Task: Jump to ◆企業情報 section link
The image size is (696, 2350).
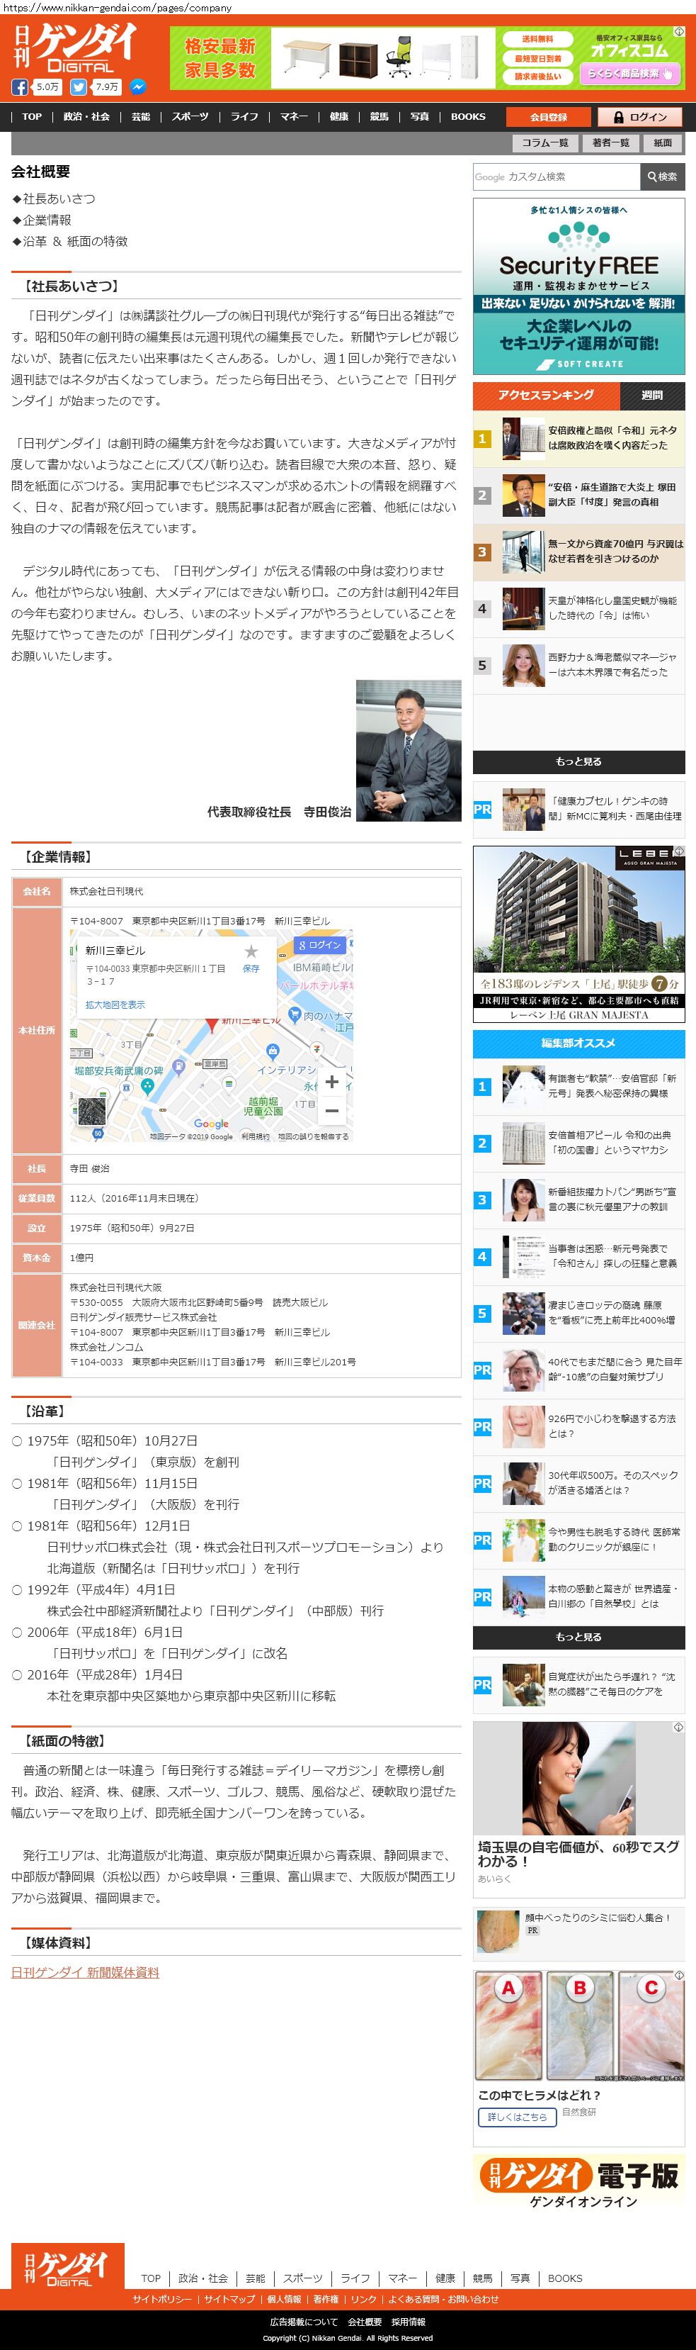Action: click(42, 220)
